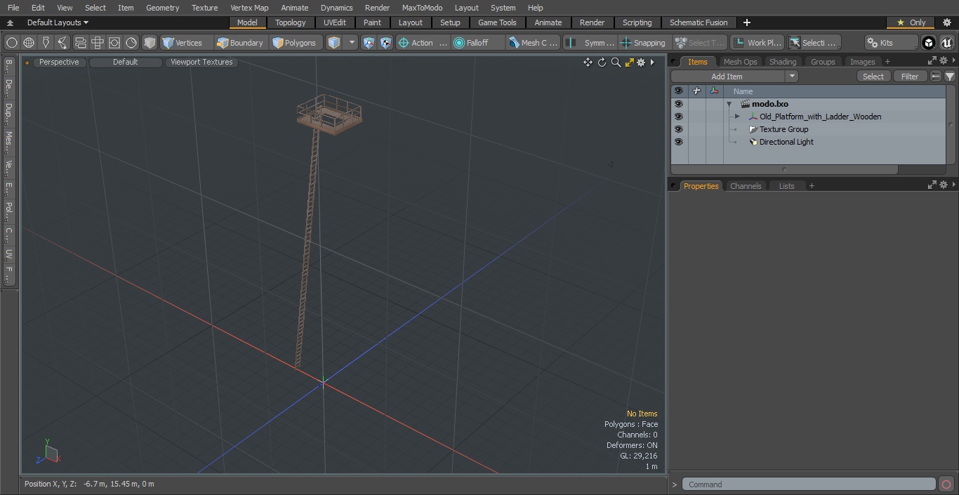Image resolution: width=959 pixels, height=495 pixels.
Task: Open the Perspective view type dropdown
Action: pyautogui.click(x=59, y=62)
